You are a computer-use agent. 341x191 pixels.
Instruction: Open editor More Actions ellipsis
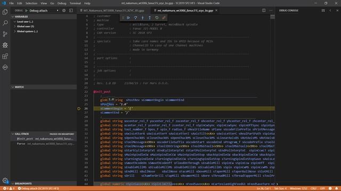click(271, 11)
